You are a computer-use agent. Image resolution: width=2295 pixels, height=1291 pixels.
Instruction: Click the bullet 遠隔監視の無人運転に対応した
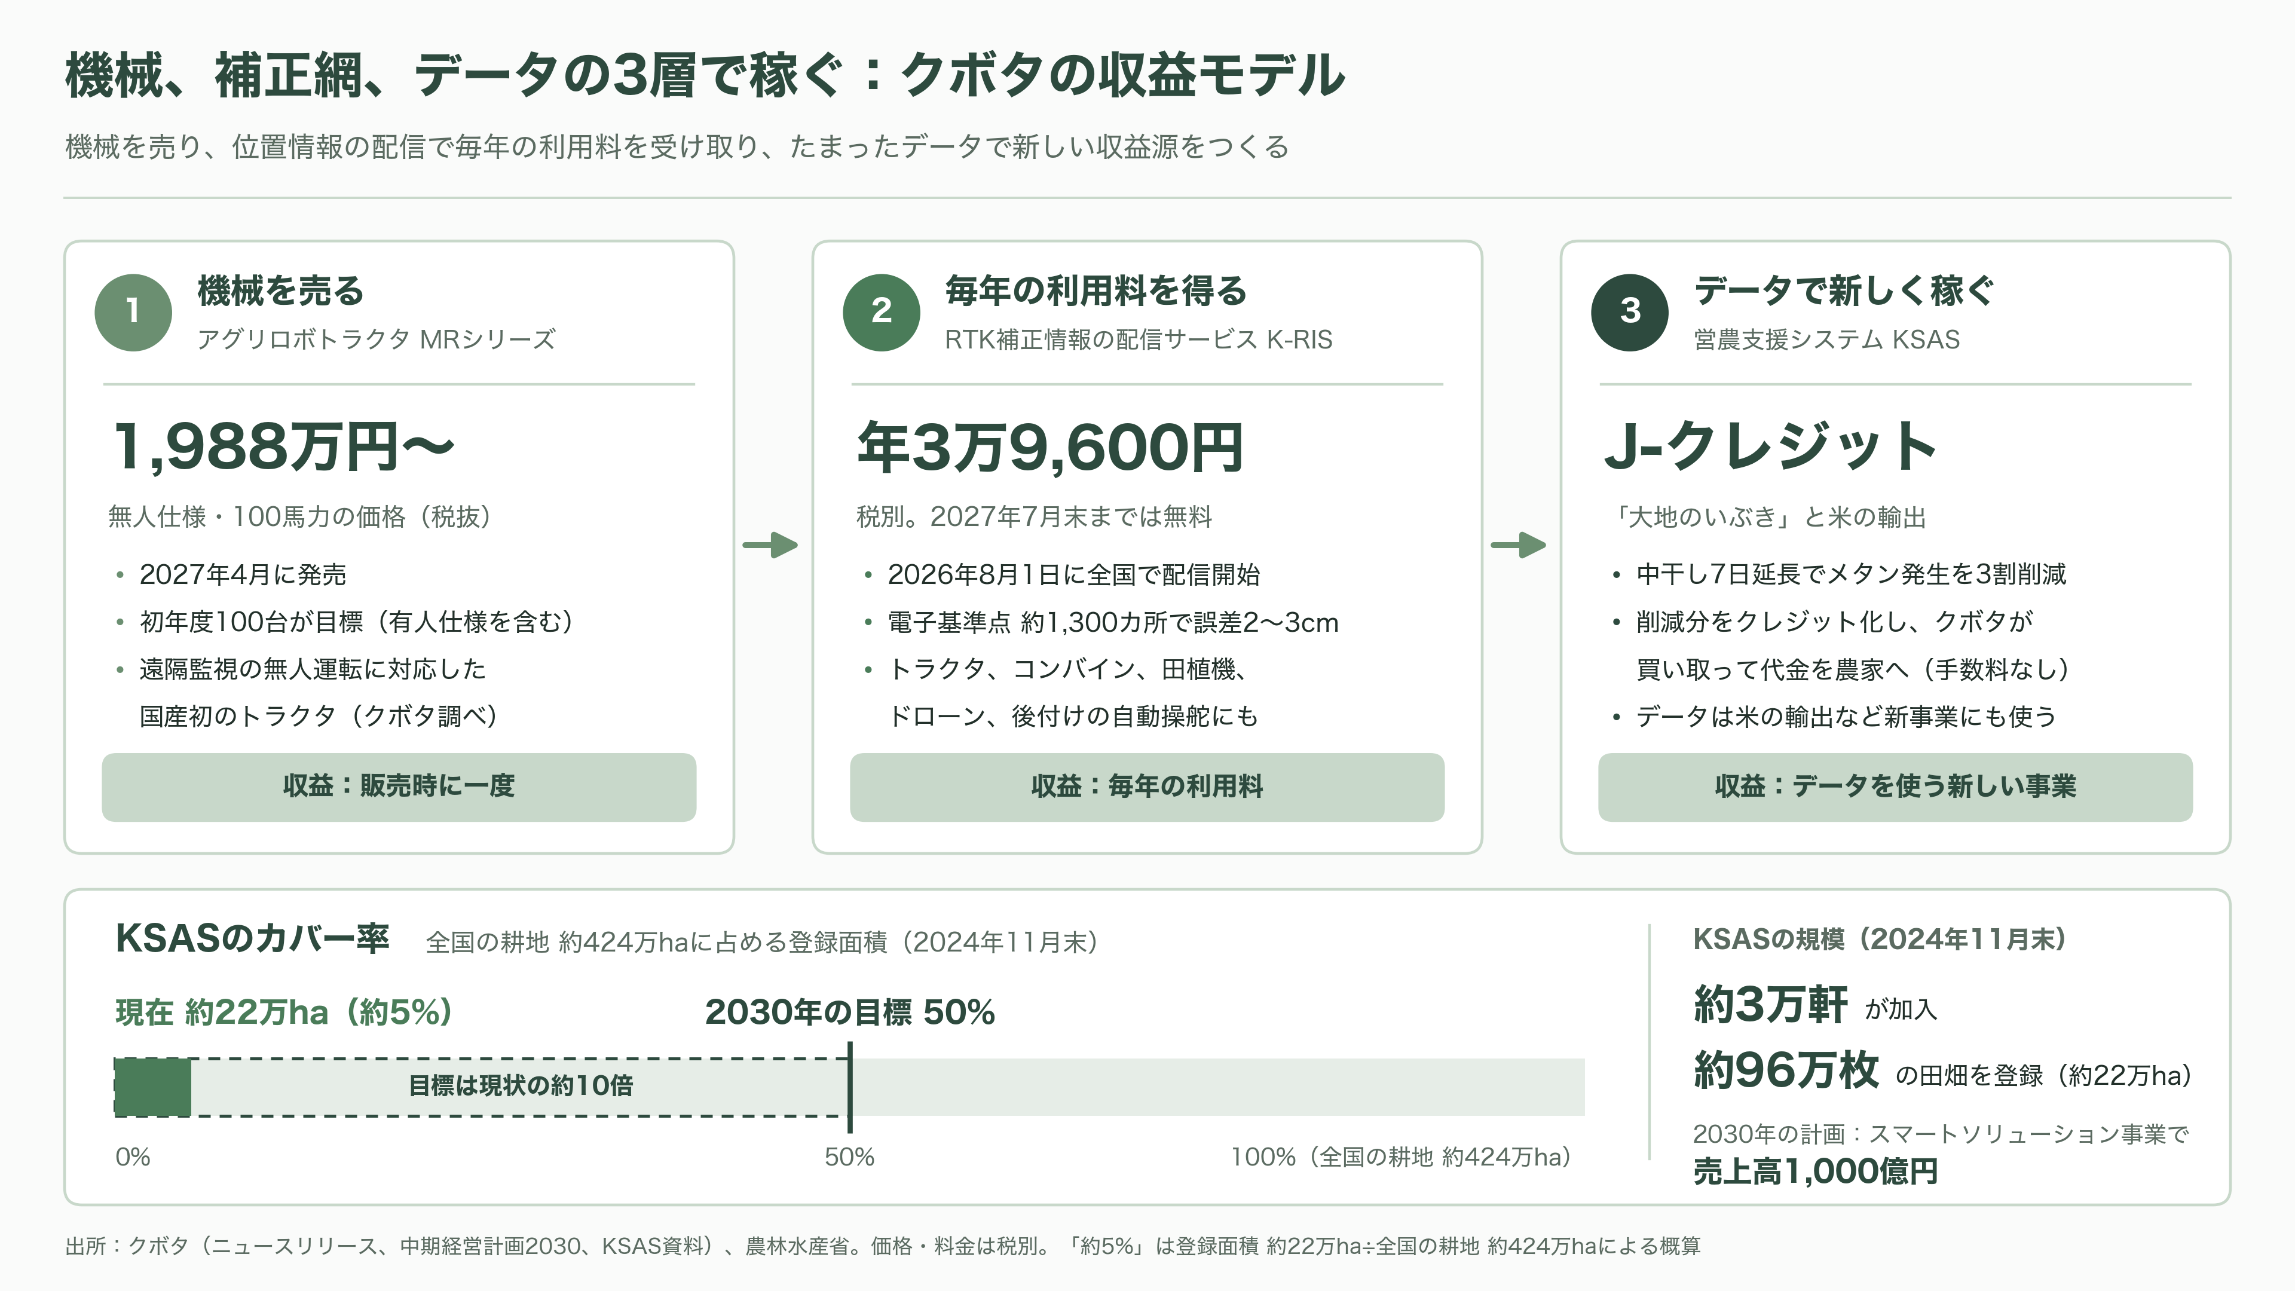(313, 669)
